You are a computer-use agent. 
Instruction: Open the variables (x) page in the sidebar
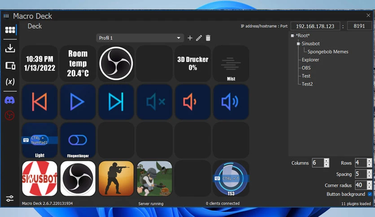click(10, 82)
